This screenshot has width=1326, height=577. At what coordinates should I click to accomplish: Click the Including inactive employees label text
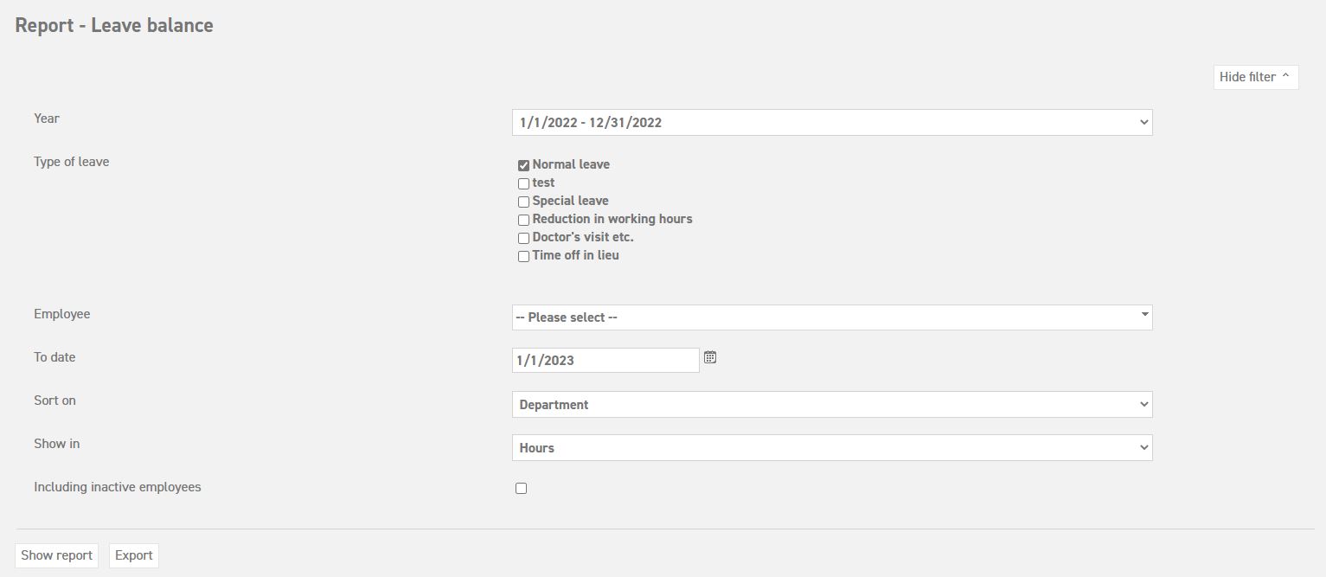coord(117,487)
